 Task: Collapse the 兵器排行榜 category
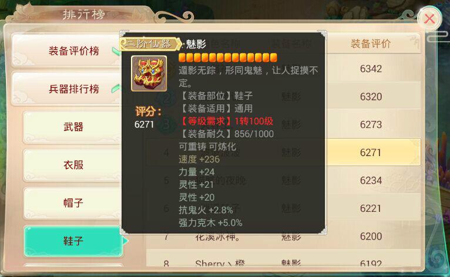(68, 89)
